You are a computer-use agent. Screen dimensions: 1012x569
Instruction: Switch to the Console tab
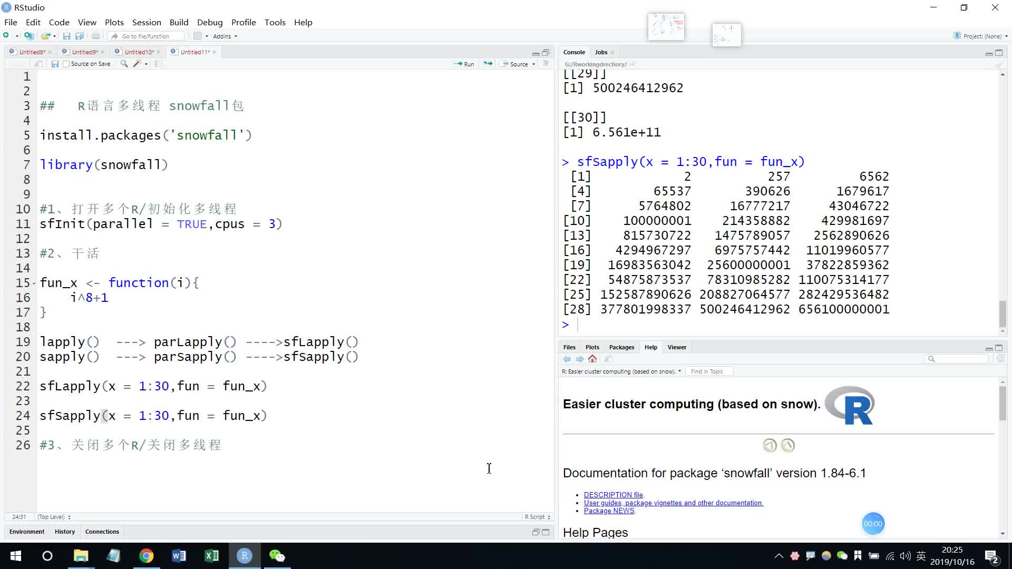click(574, 52)
